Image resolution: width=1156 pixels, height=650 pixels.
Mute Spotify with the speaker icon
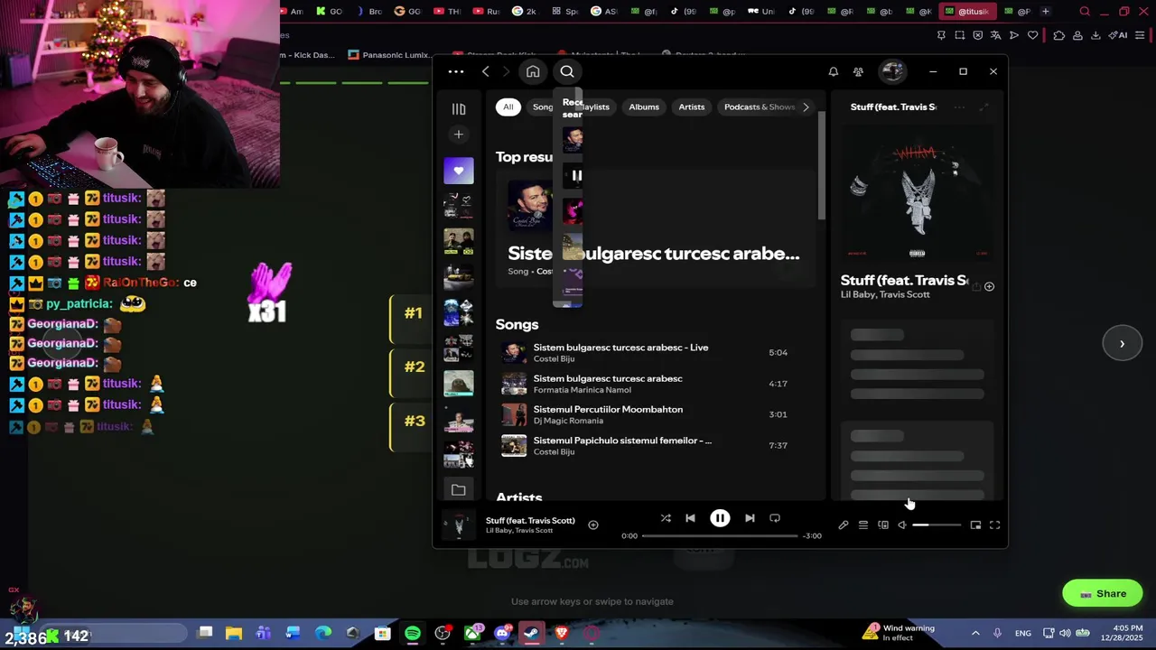(901, 525)
